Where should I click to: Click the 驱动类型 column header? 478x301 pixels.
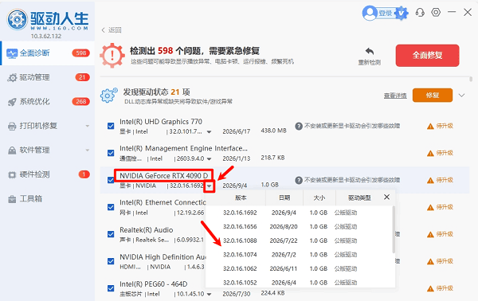pos(359,197)
